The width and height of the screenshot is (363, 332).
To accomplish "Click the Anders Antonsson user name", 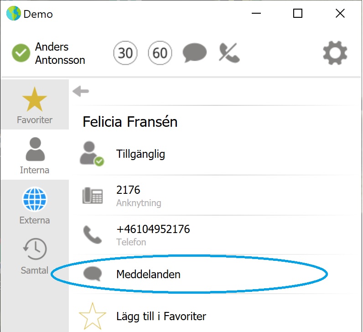I will tap(60, 53).
